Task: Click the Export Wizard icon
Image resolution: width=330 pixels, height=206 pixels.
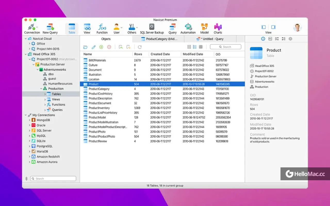Action: pos(128,47)
